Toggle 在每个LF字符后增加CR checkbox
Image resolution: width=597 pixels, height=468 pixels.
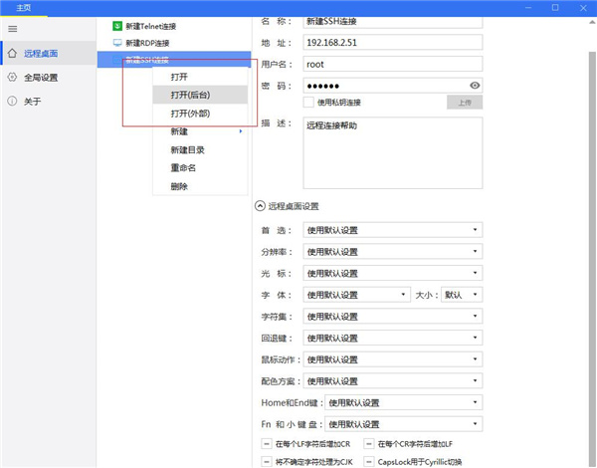[x=267, y=444]
